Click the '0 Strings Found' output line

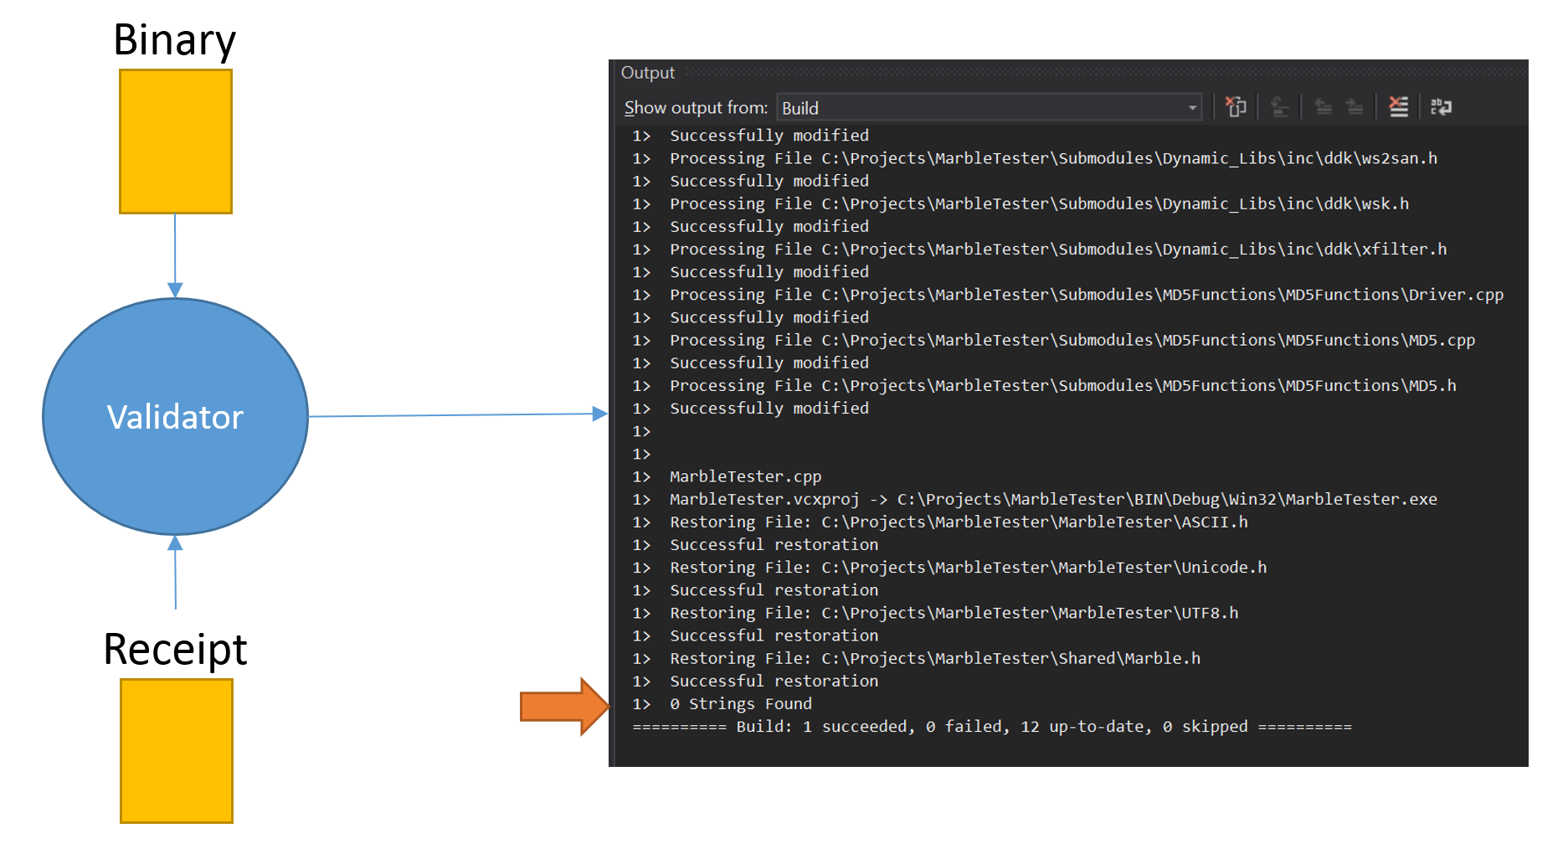(741, 703)
